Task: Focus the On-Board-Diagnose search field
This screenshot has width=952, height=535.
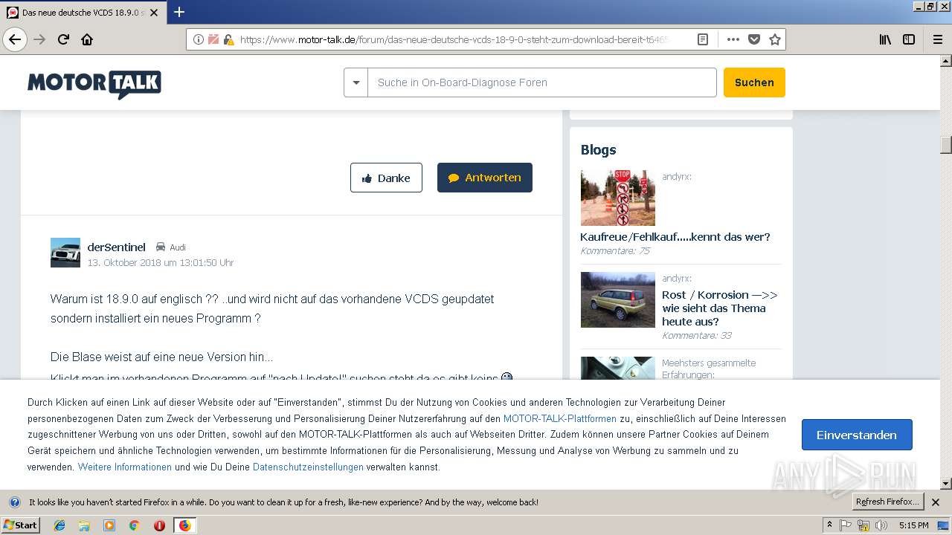Action: (x=541, y=82)
